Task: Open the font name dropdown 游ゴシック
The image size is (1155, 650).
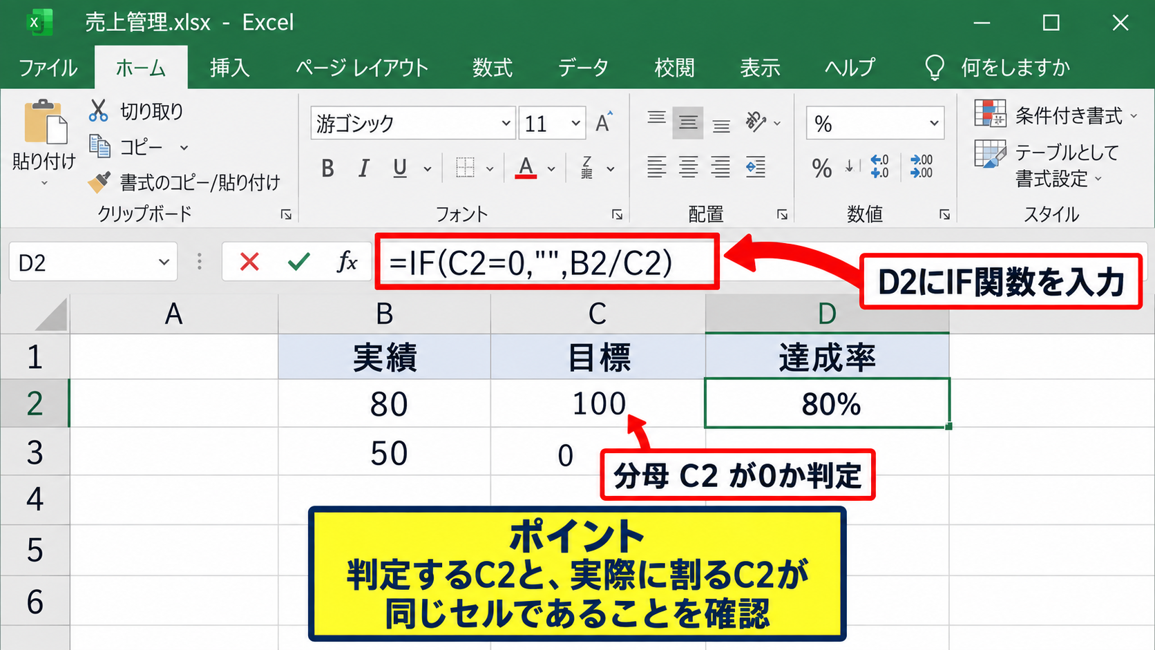Action: (505, 123)
